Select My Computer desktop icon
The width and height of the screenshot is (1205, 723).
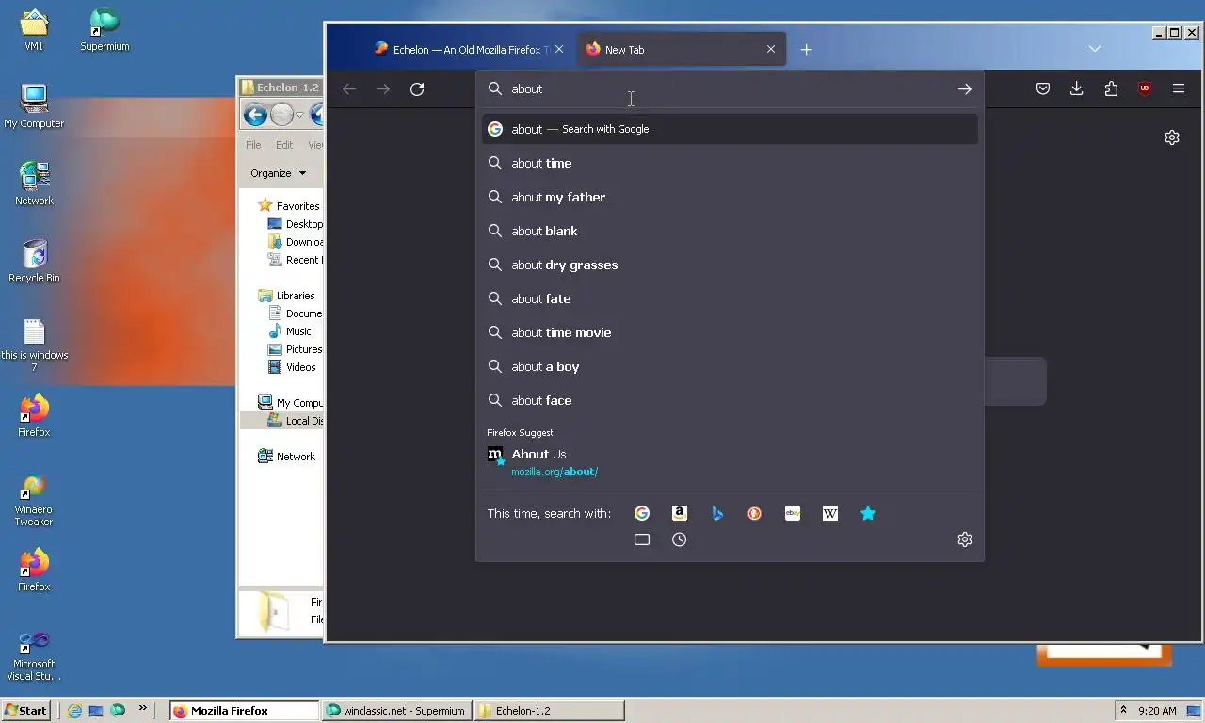34,106
